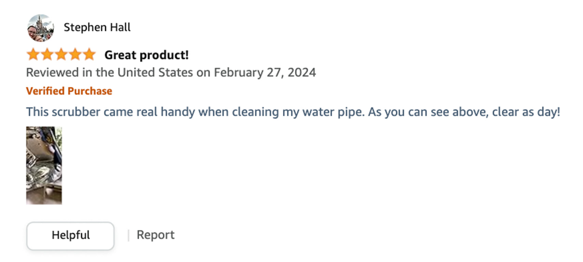
Task: Click the 'Verified Purchase' label
Action: (x=69, y=91)
